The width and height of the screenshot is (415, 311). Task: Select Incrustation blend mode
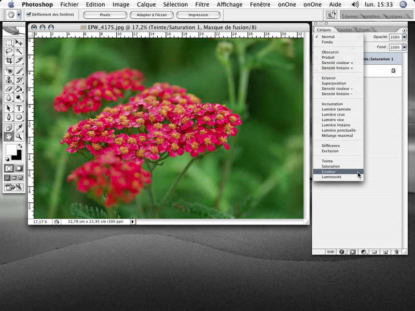(338, 104)
